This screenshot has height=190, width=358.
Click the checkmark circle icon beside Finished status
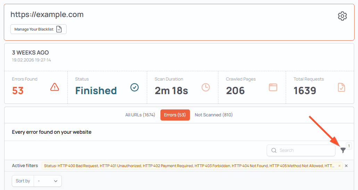coord(134,87)
